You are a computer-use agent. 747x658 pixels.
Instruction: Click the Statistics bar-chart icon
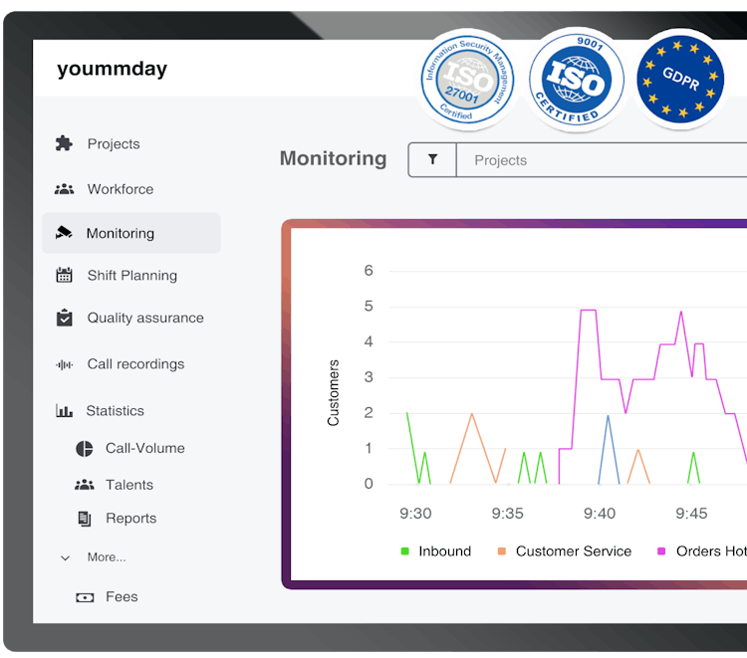click(64, 410)
